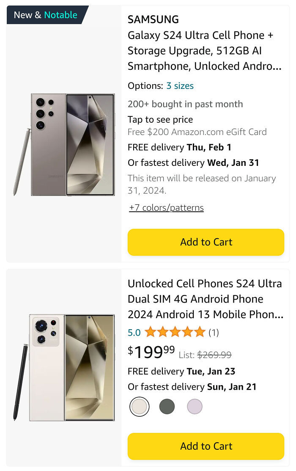Add the $199.99 S24 Ultra to cart
296x471 pixels.
[x=206, y=446]
